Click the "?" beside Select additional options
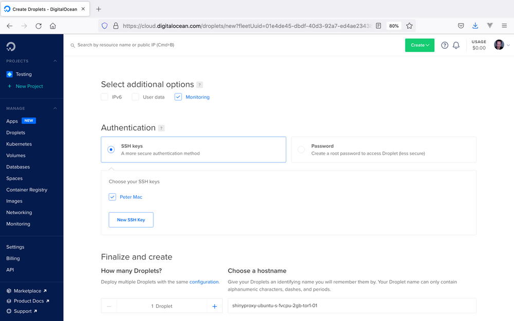Image resolution: width=514 pixels, height=321 pixels. [x=199, y=85]
